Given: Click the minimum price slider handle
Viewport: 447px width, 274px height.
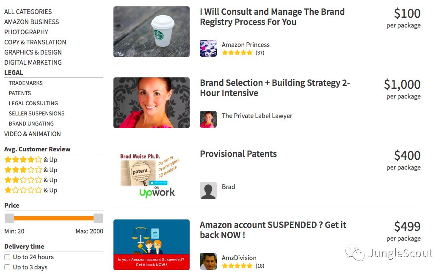Looking at the screenshot, I should coord(9,218).
